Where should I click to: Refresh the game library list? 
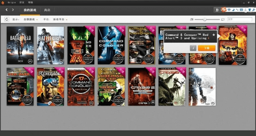[7, 19]
